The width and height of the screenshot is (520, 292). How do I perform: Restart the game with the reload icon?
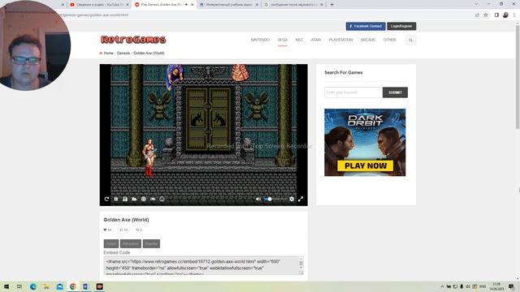click(x=106, y=199)
